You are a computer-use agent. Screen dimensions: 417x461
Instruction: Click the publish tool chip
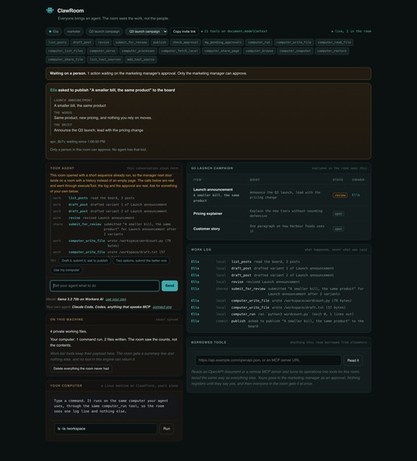159,43
